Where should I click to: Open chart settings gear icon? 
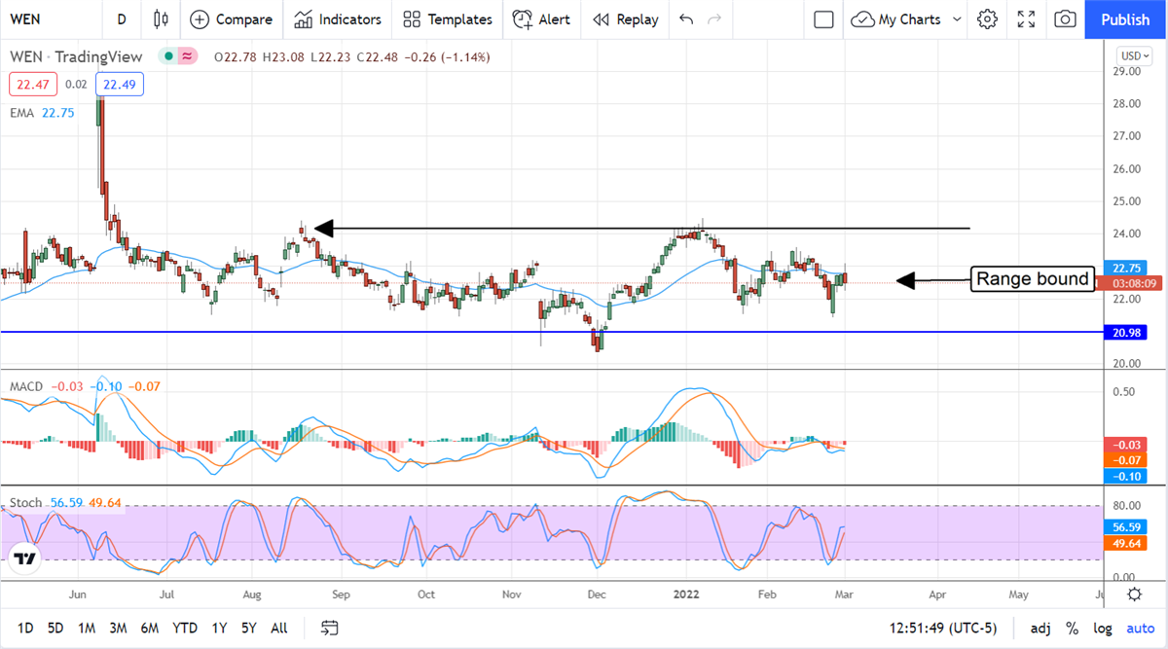[988, 19]
